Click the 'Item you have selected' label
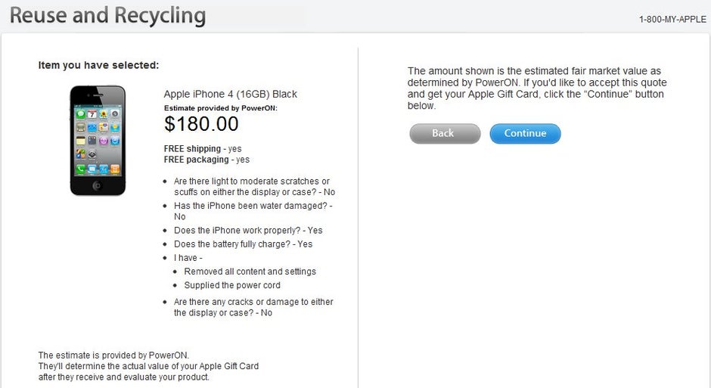Screen dimensions: 711x388 [98, 65]
